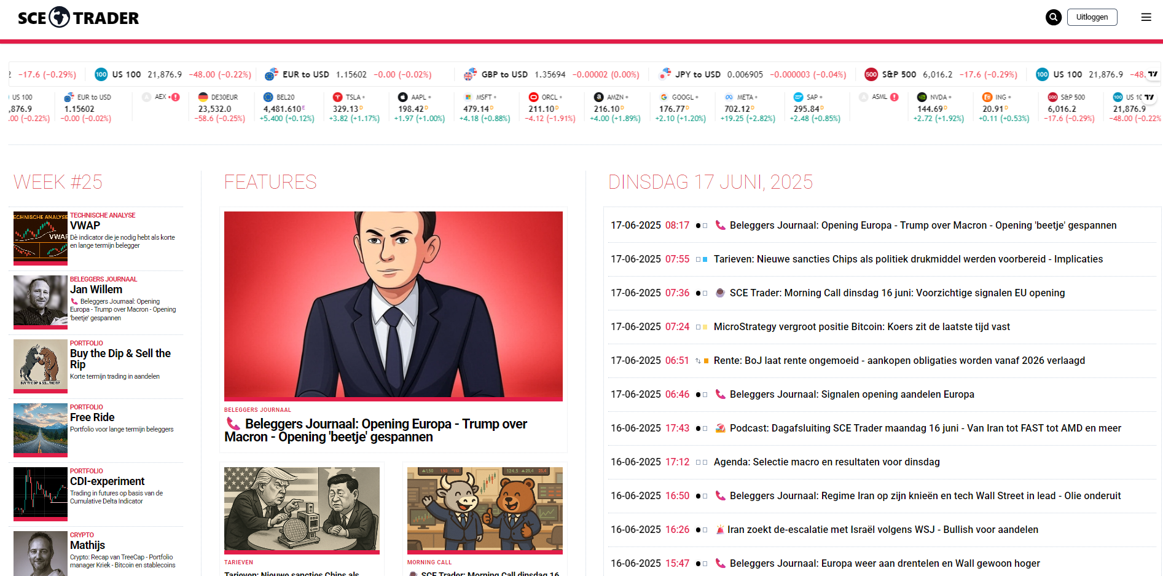
Task: Open Tarieven Nieuwe sancties Chips news item
Action: click(x=908, y=259)
